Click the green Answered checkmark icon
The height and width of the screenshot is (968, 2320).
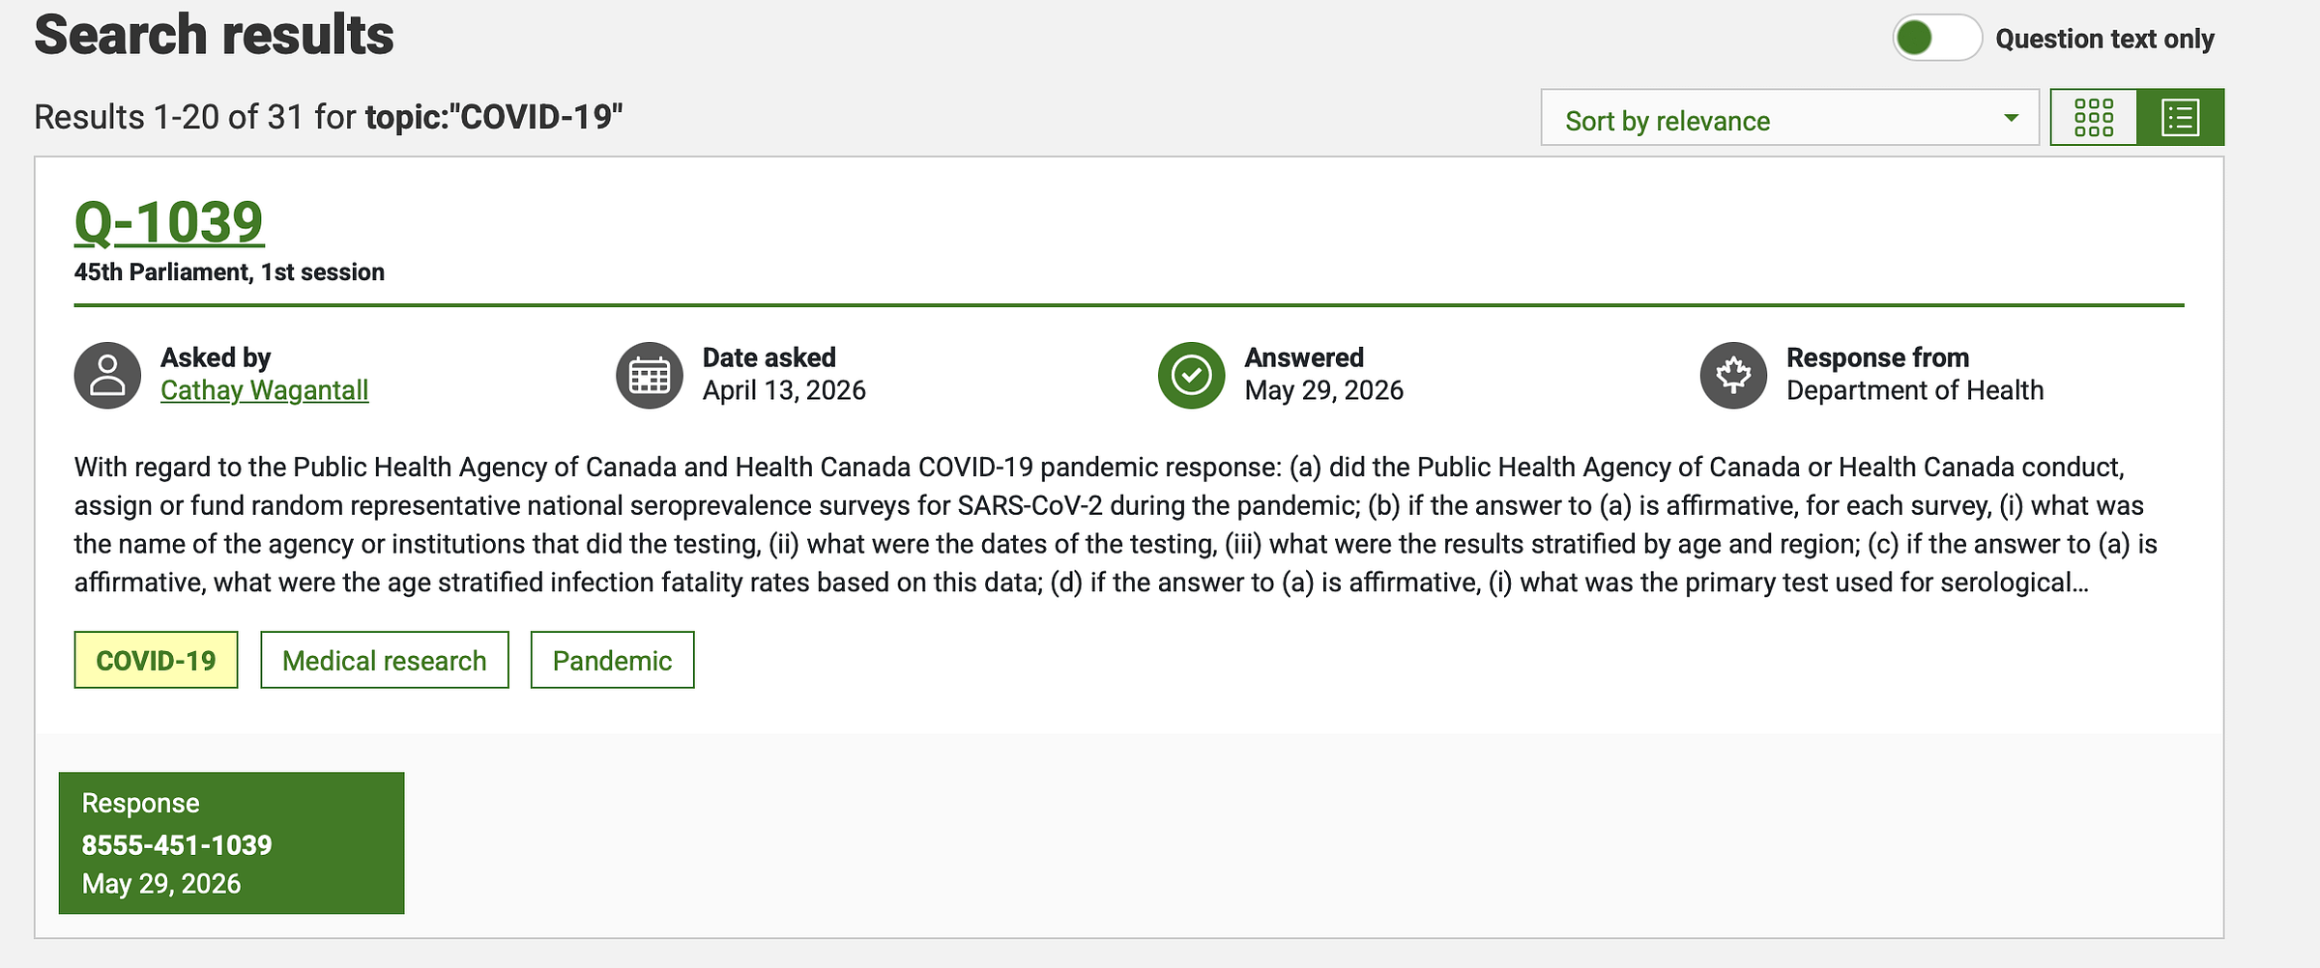1191,375
